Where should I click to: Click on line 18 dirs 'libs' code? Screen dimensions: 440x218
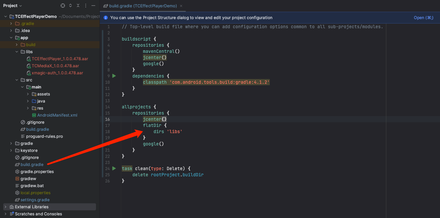tap(168, 132)
